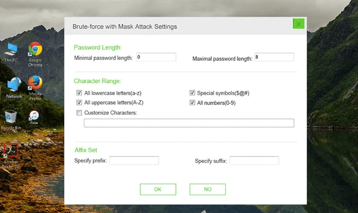Open Acrobat Reader DC shortcut
The height and width of the screenshot is (213, 358).
coord(11,149)
